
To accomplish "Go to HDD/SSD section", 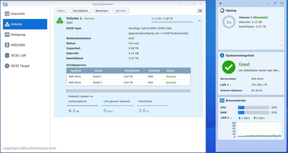I will pyautogui.click(x=25, y=45).
